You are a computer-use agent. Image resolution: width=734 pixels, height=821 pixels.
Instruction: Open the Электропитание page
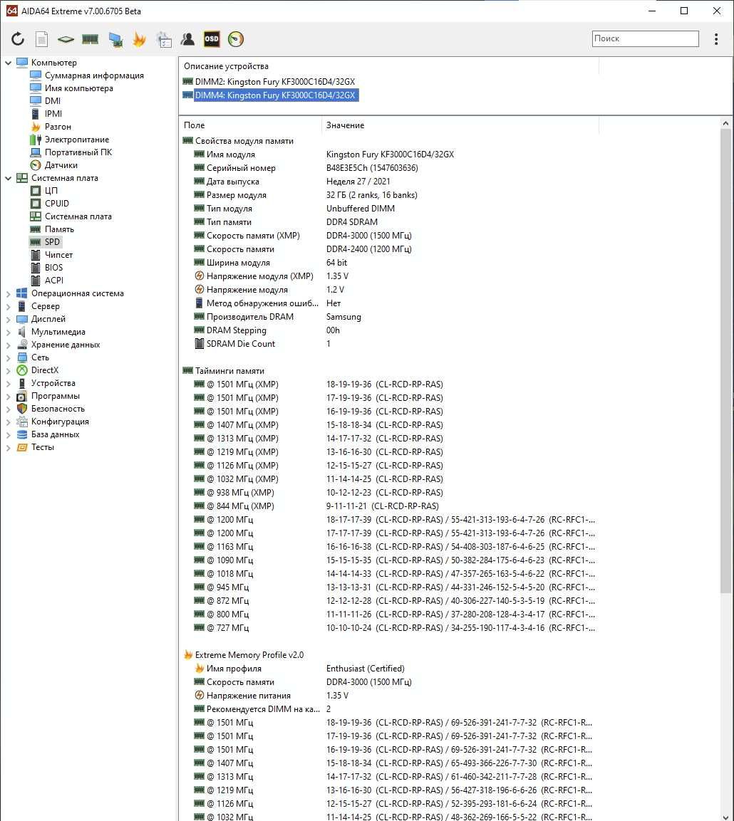[76, 140]
